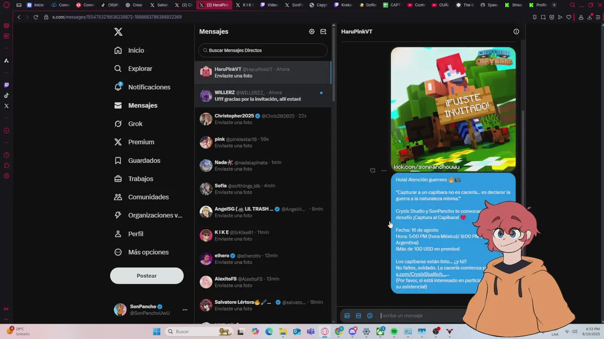Open AlexitoFS conversation
This screenshot has width=604, height=339.
(263, 282)
